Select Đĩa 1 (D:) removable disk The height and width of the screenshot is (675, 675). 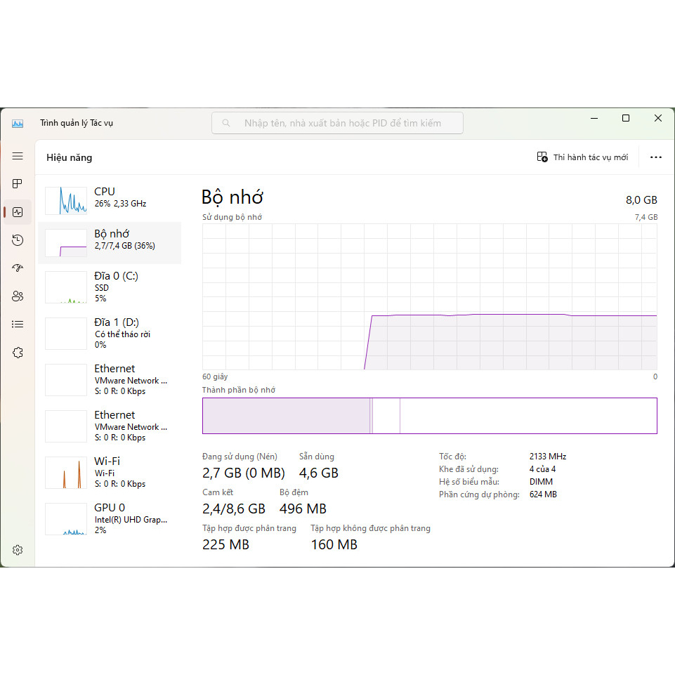coord(109,333)
